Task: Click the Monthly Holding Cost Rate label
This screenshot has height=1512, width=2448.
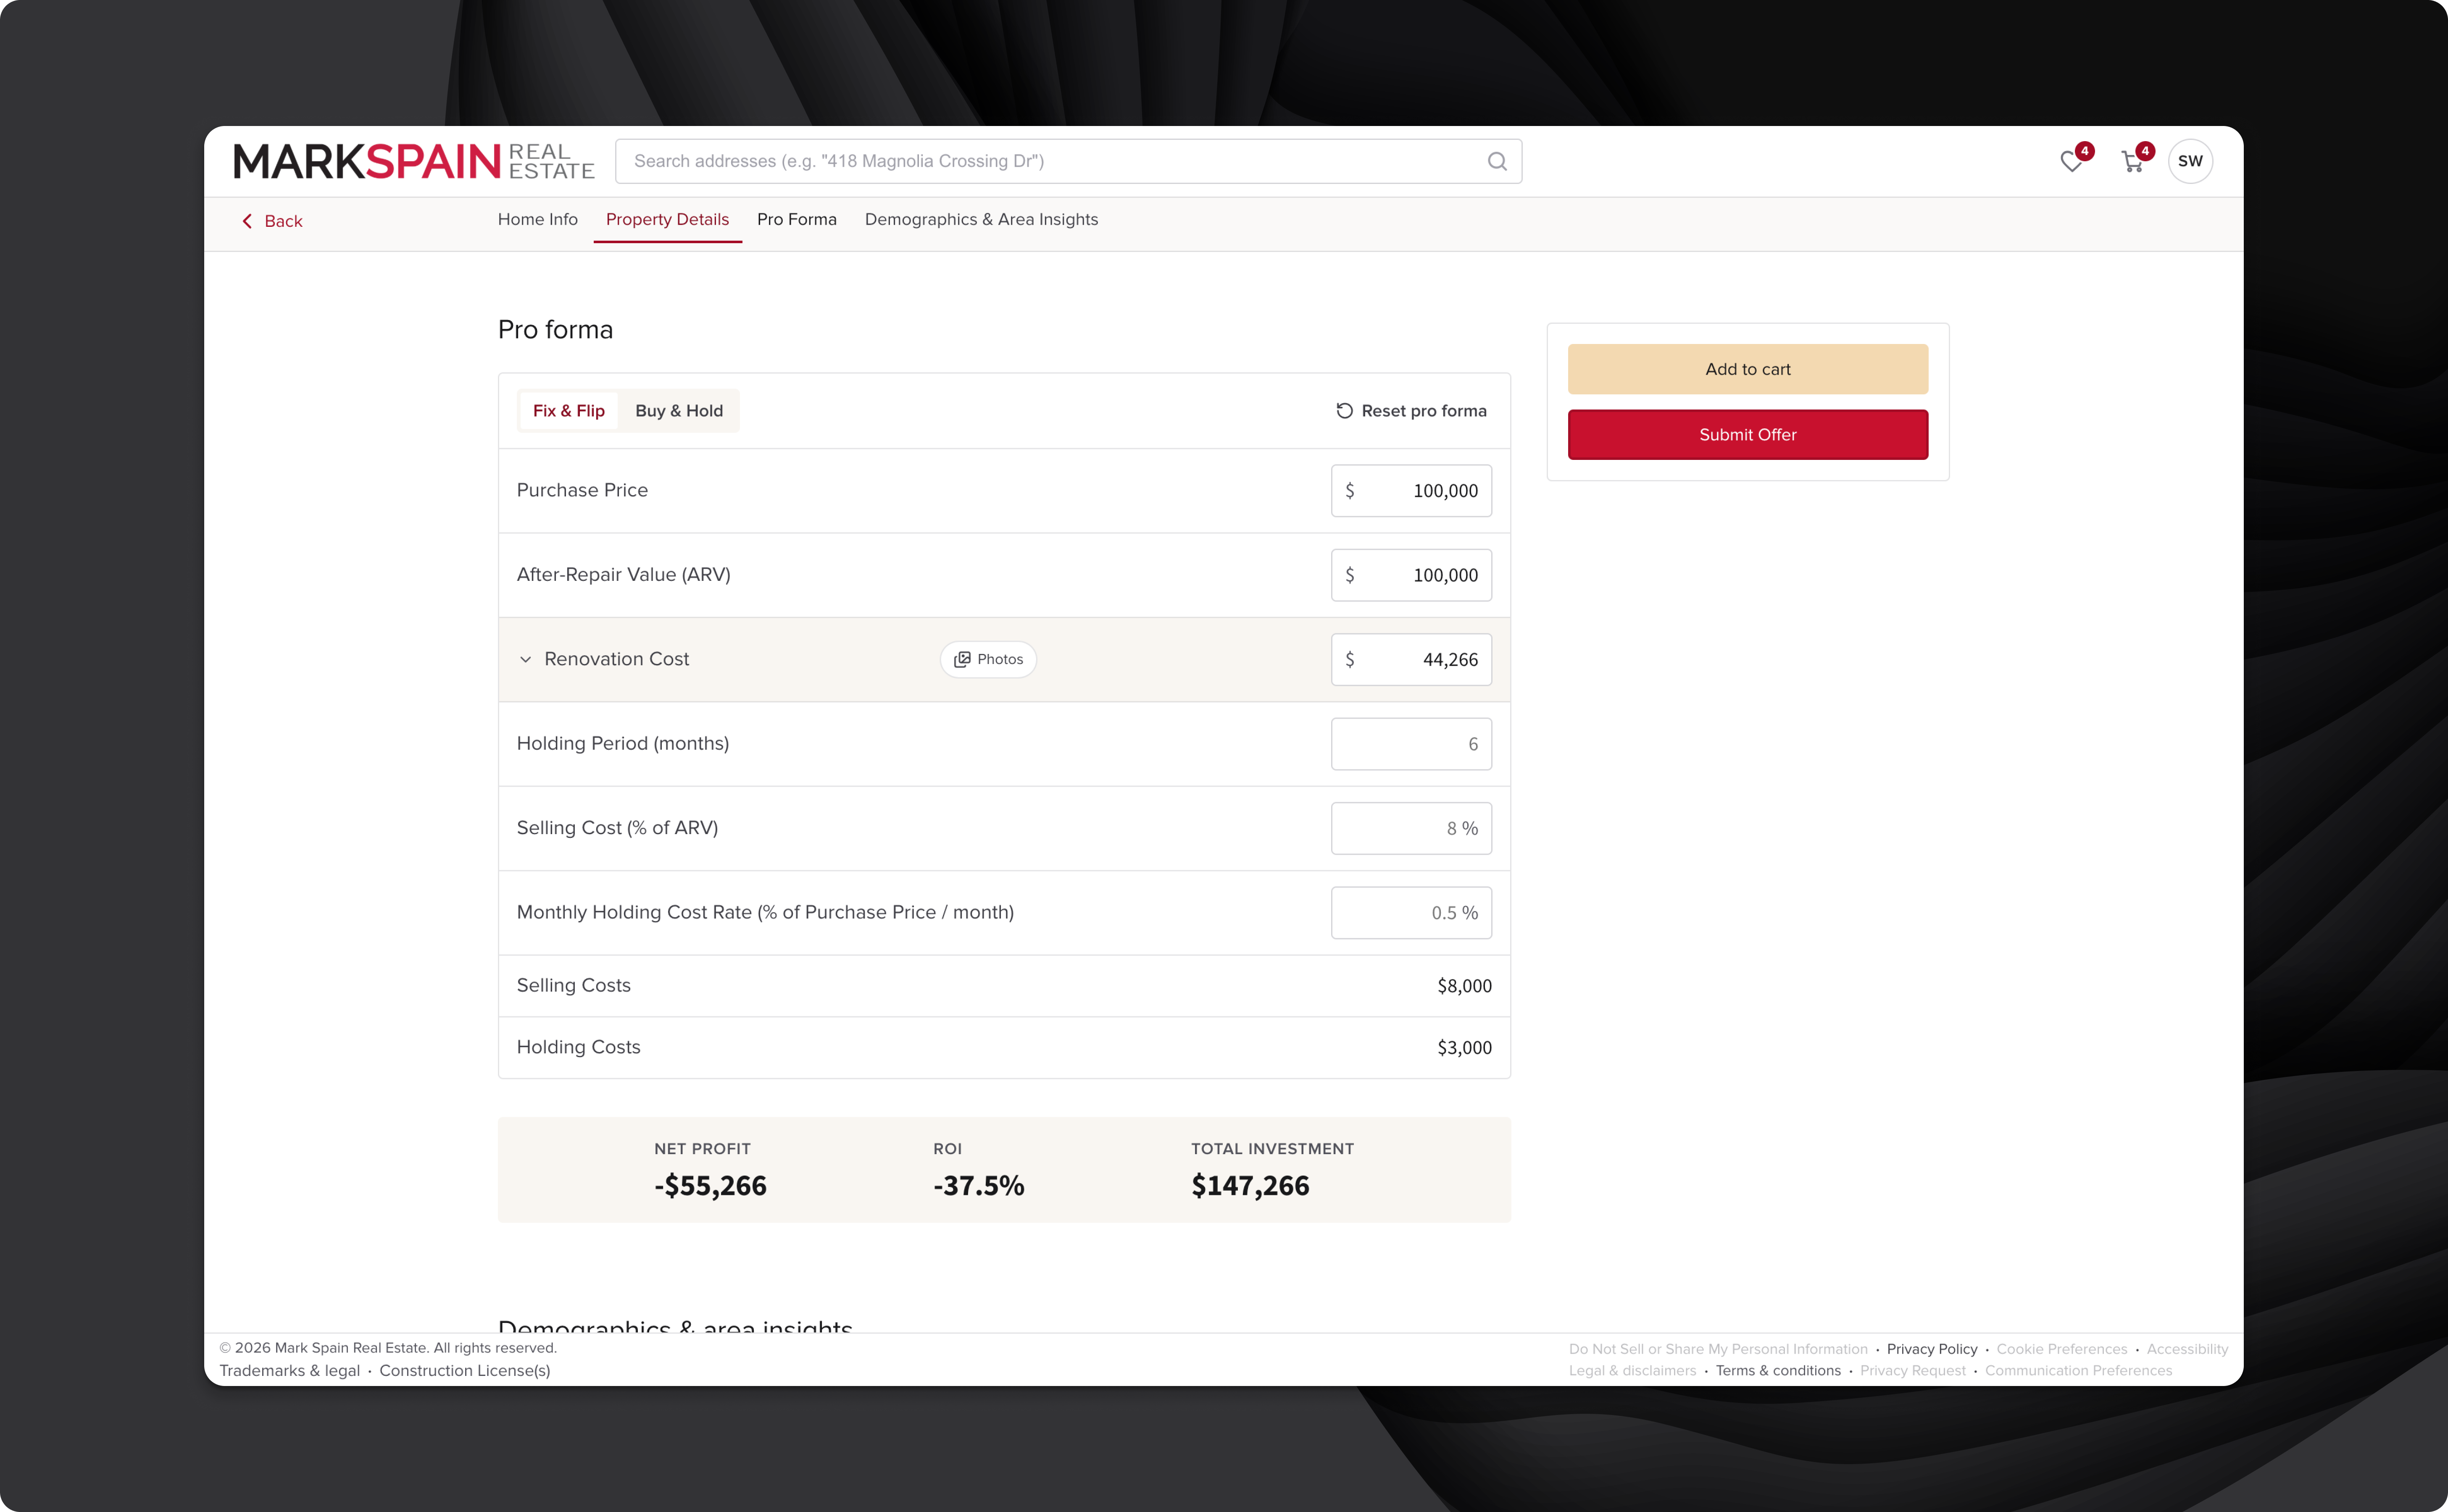Action: click(765, 912)
